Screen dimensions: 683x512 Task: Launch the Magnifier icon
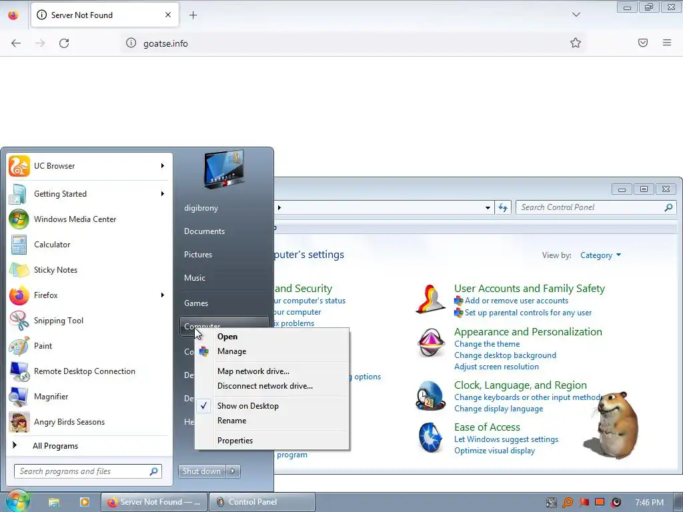click(x=19, y=397)
